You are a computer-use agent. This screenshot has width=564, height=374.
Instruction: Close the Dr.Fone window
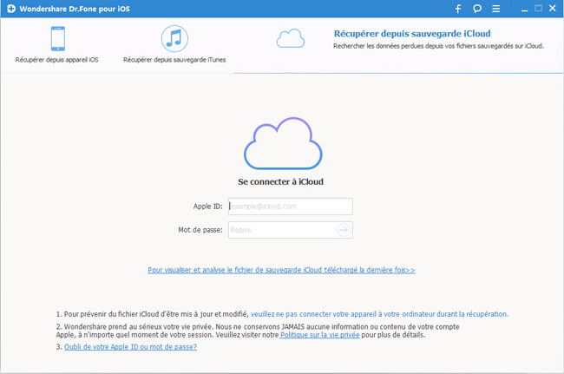(x=553, y=9)
